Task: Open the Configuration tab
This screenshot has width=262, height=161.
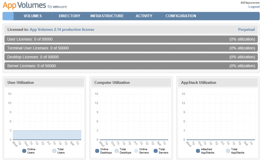Action: click(x=181, y=16)
